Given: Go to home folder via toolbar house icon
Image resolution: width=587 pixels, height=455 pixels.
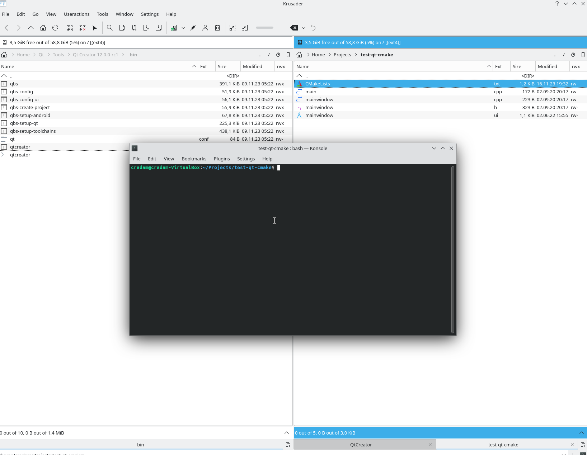Looking at the screenshot, I should (x=43, y=28).
